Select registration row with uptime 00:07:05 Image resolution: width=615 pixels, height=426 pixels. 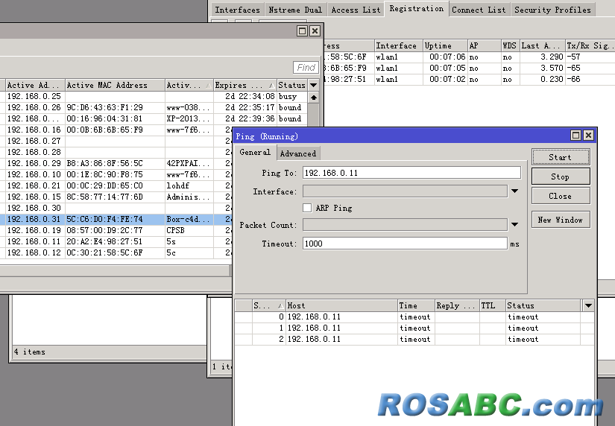[x=469, y=69]
